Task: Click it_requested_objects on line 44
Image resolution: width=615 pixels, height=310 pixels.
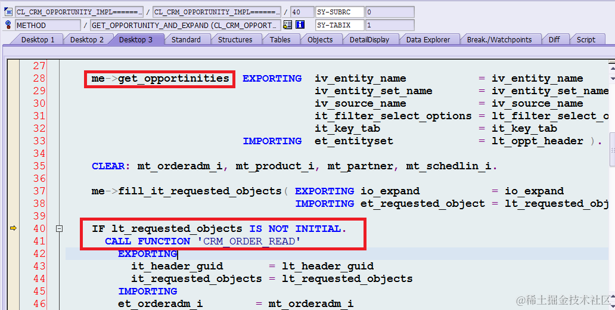Action: [x=196, y=278]
